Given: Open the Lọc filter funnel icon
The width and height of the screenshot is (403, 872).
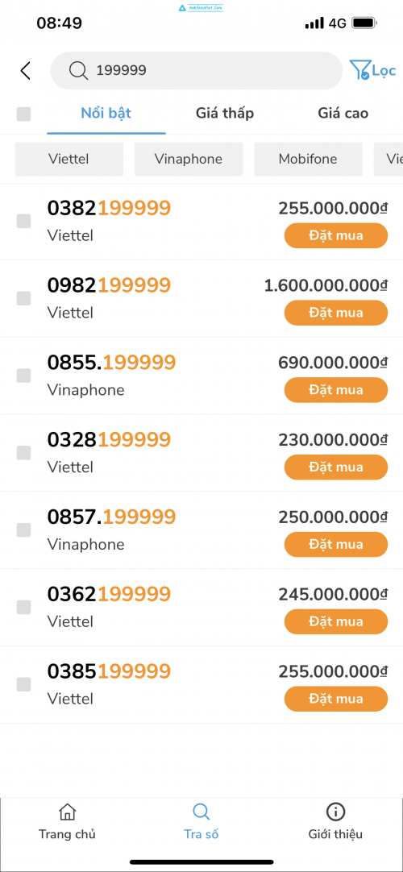Looking at the screenshot, I should click(359, 70).
